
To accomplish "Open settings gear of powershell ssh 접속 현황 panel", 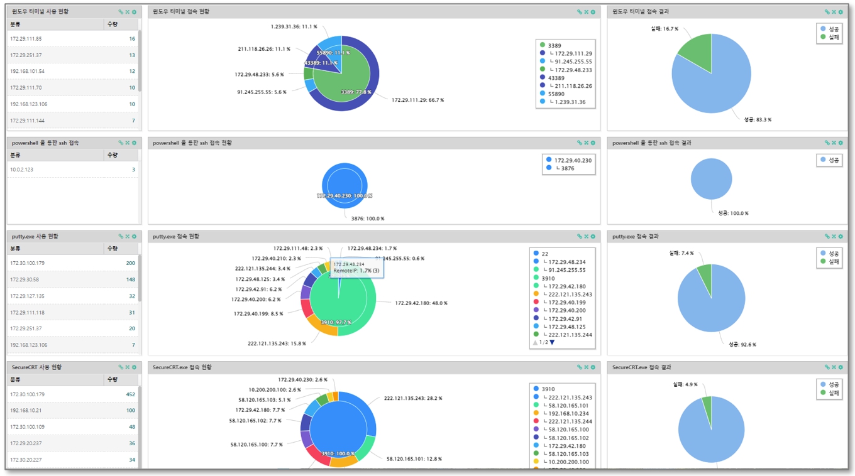I will (593, 143).
